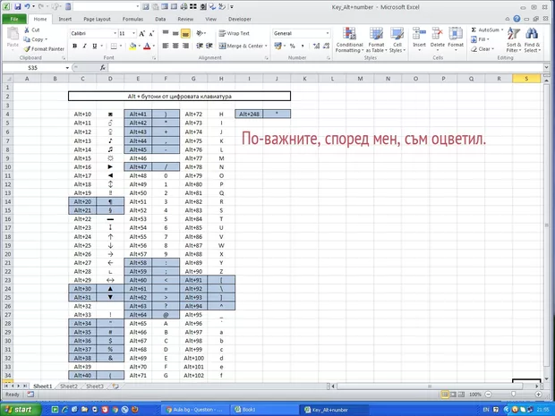
Task: Open Book1 taskbar window
Action: (262, 410)
